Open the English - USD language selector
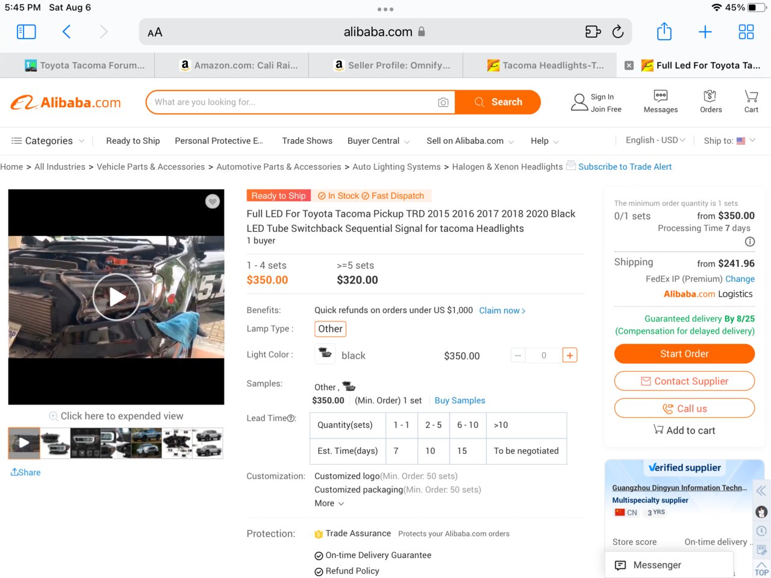The height and width of the screenshot is (578, 771). click(655, 140)
